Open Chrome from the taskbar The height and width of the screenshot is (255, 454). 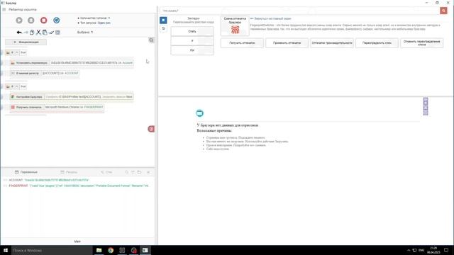tap(111, 250)
